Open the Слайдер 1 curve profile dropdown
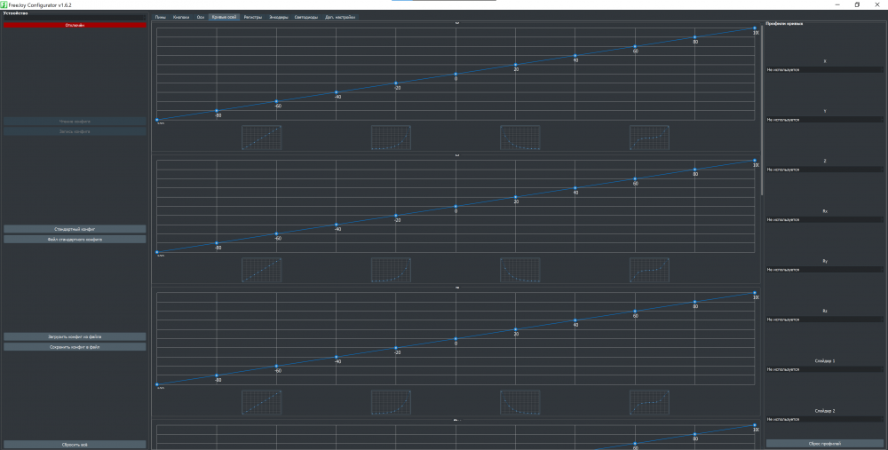 (x=825, y=369)
